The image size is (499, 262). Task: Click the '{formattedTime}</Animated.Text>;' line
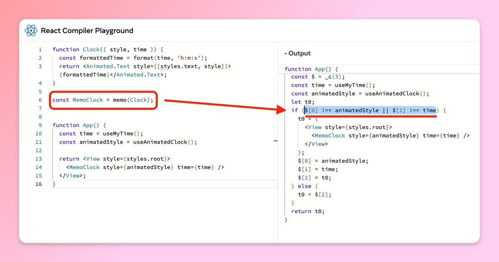[x=113, y=75]
